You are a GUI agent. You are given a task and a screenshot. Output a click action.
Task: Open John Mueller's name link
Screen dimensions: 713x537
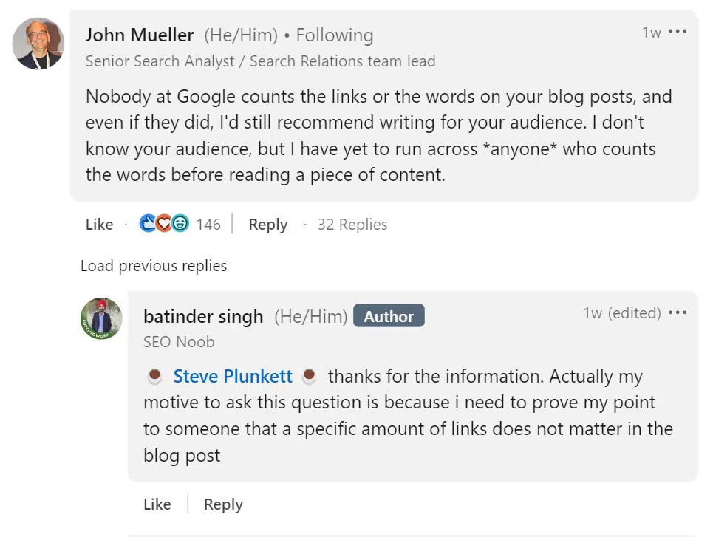[139, 35]
